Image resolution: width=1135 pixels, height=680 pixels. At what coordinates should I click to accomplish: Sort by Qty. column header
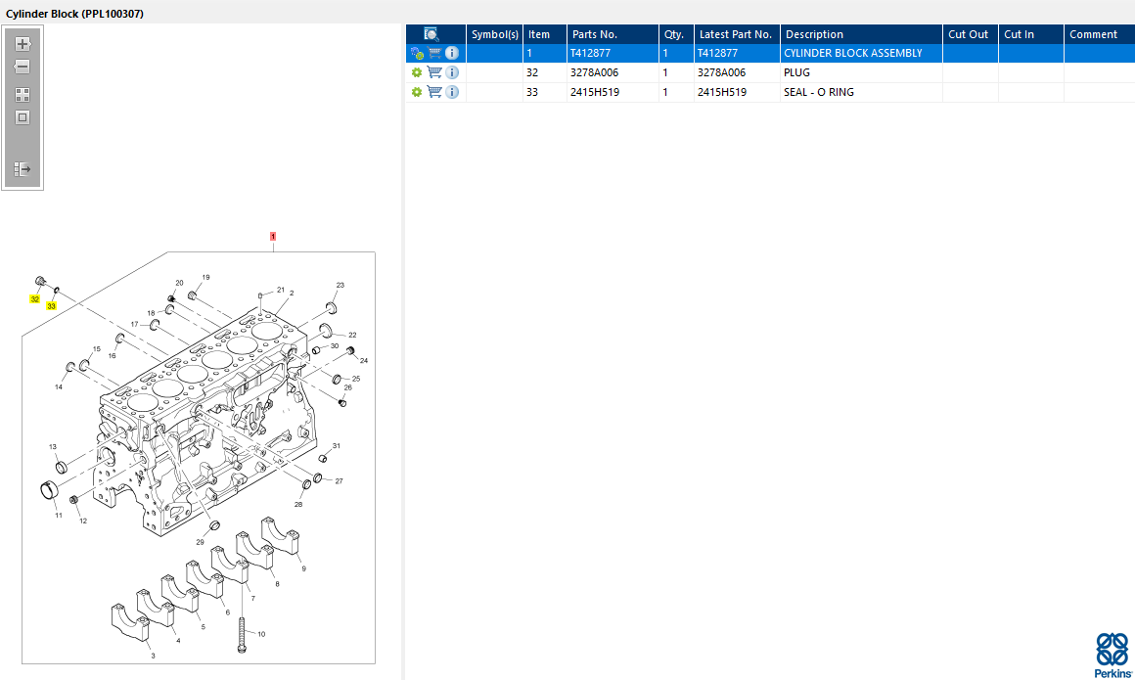(677, 34)
